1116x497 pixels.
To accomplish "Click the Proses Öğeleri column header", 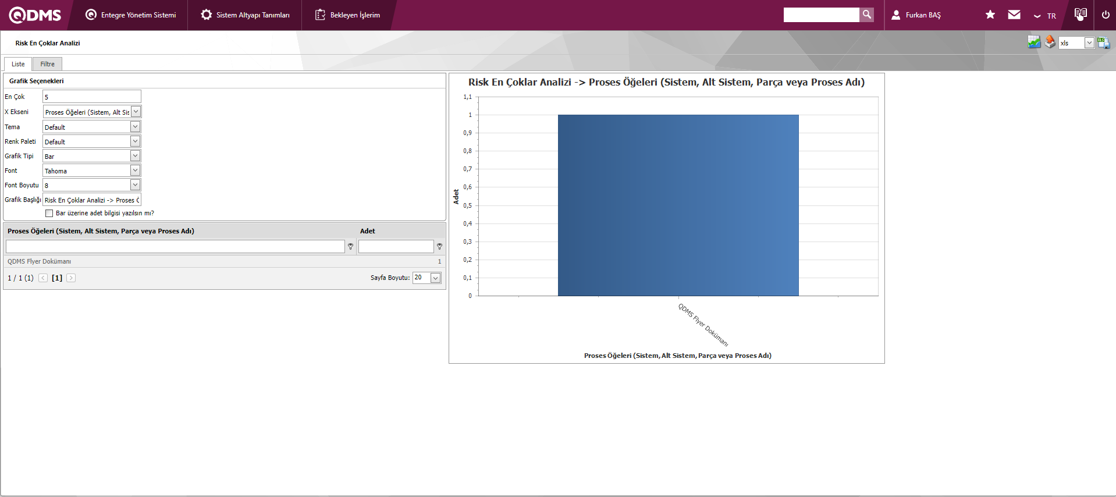I will pyautogui.click(x=101, y=231).
